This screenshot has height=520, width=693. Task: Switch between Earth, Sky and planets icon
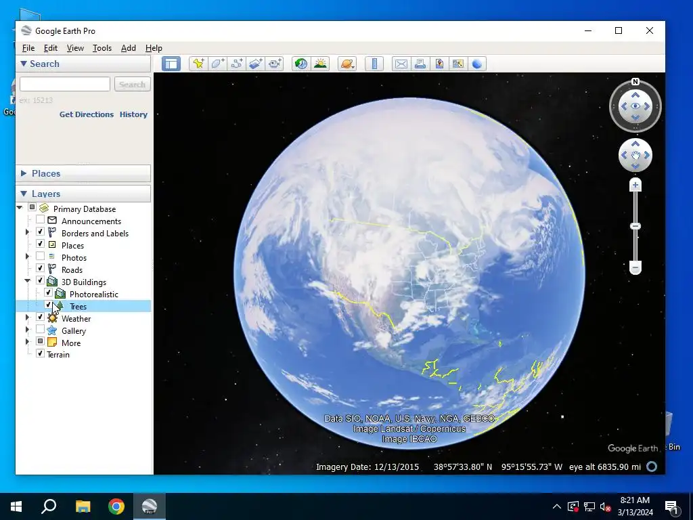coord(347,64)
